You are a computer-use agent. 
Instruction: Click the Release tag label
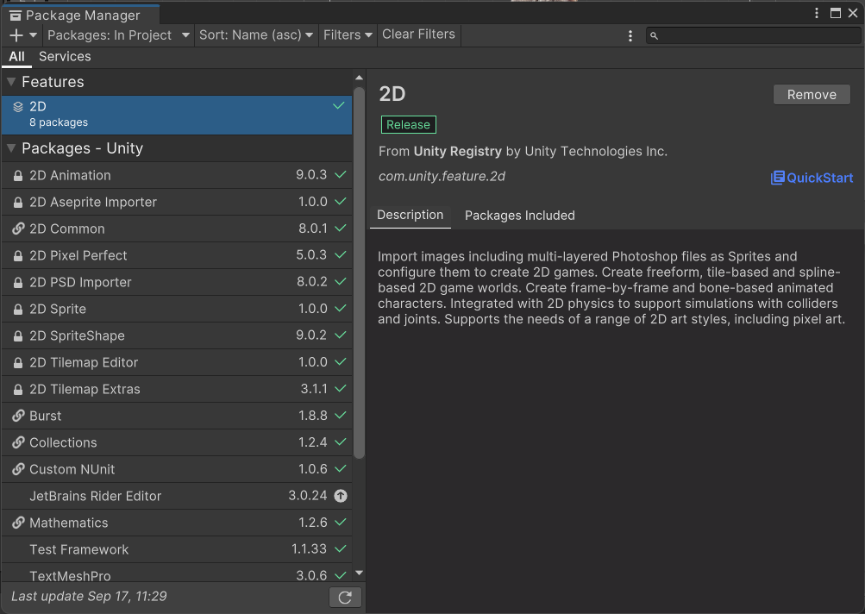coord(408,125)
